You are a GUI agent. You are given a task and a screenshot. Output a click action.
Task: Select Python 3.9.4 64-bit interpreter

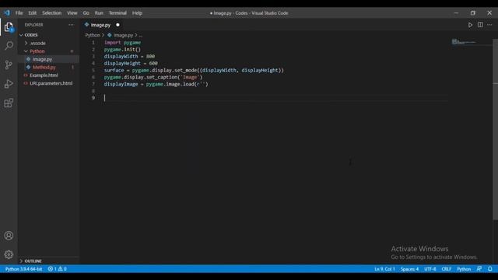[x=23, y=269]
